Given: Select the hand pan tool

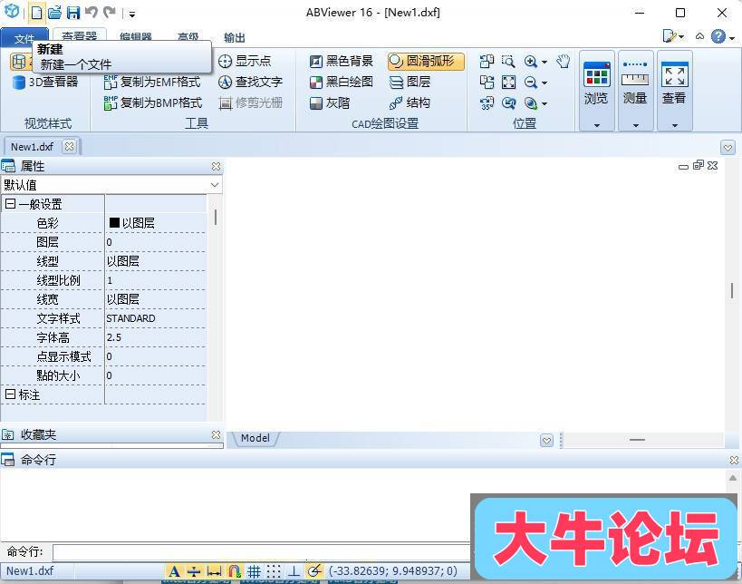Looking at the screenshot, I should 564,62.
